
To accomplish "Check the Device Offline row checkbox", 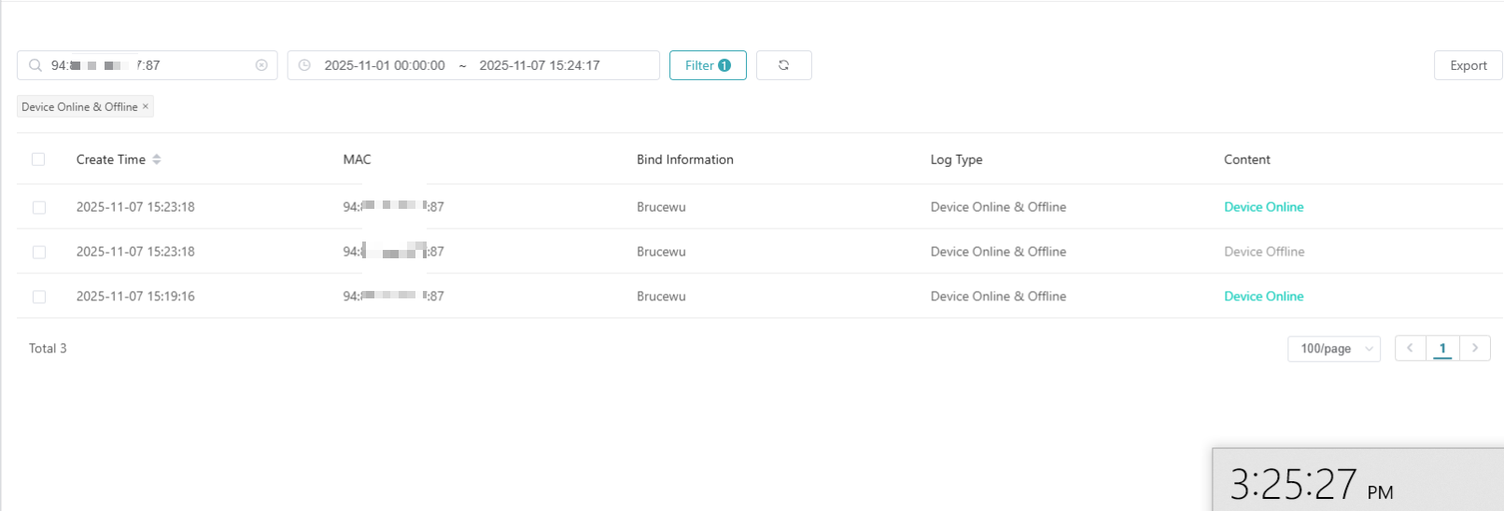I will click(x=39, y=252).
